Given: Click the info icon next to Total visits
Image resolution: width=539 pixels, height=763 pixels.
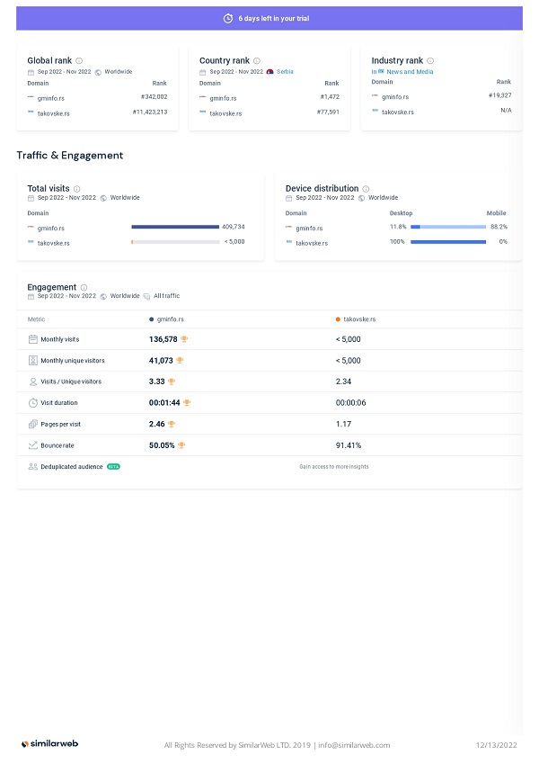Looking at the screenshot, I should pyautogui.click(x=76, y=189).
